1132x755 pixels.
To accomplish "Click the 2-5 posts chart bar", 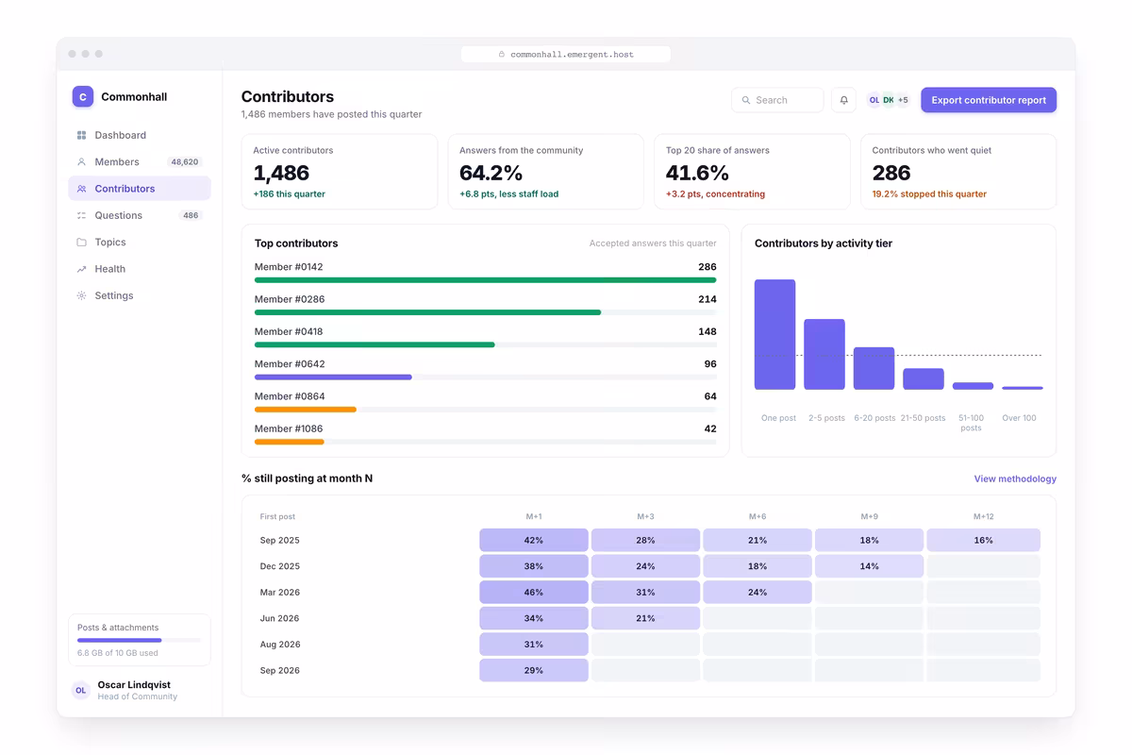I will (x=824, y=355).
